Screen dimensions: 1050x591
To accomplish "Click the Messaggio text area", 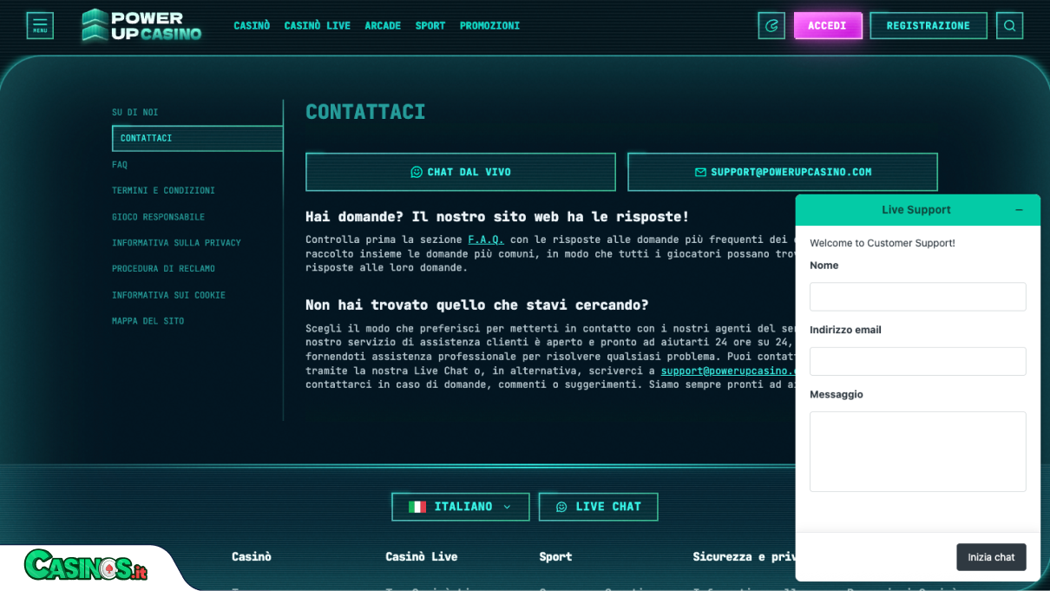I will [918, 451].
